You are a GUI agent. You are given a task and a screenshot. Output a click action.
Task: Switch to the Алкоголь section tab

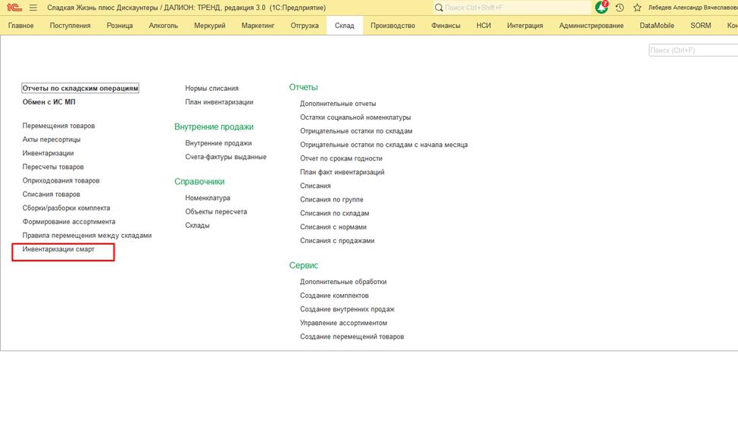click(x=163, y=26)
